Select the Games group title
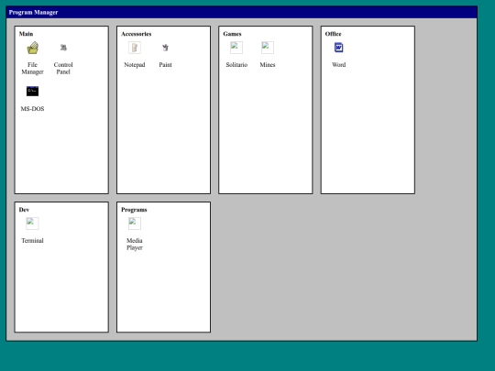Image resolution: width=495 pixels, height=371 pixels. (x=232, y=34)
